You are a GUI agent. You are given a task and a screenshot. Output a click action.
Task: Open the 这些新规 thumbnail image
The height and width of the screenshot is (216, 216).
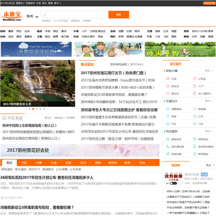tap(173, 179)
